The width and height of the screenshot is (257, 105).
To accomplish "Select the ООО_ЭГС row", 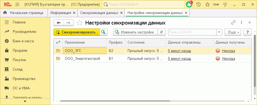I will (153, 51).
